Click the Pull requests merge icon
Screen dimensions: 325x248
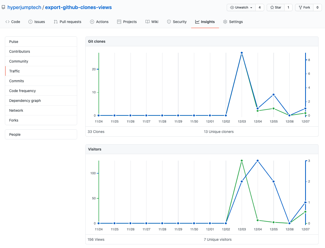point(55,22)
